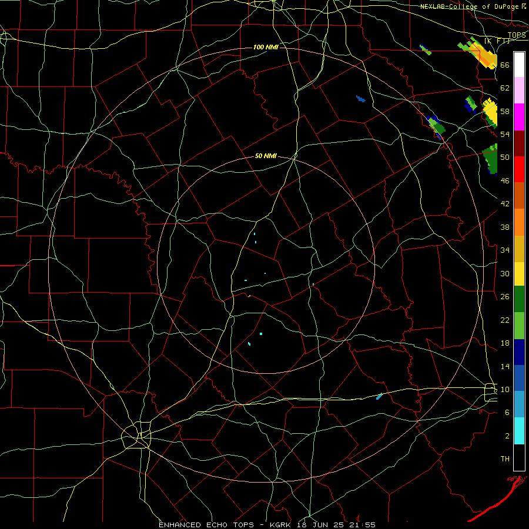
Task: Click the light blue echo on southeast yellow highway
Action: click(x=379, y=396)
